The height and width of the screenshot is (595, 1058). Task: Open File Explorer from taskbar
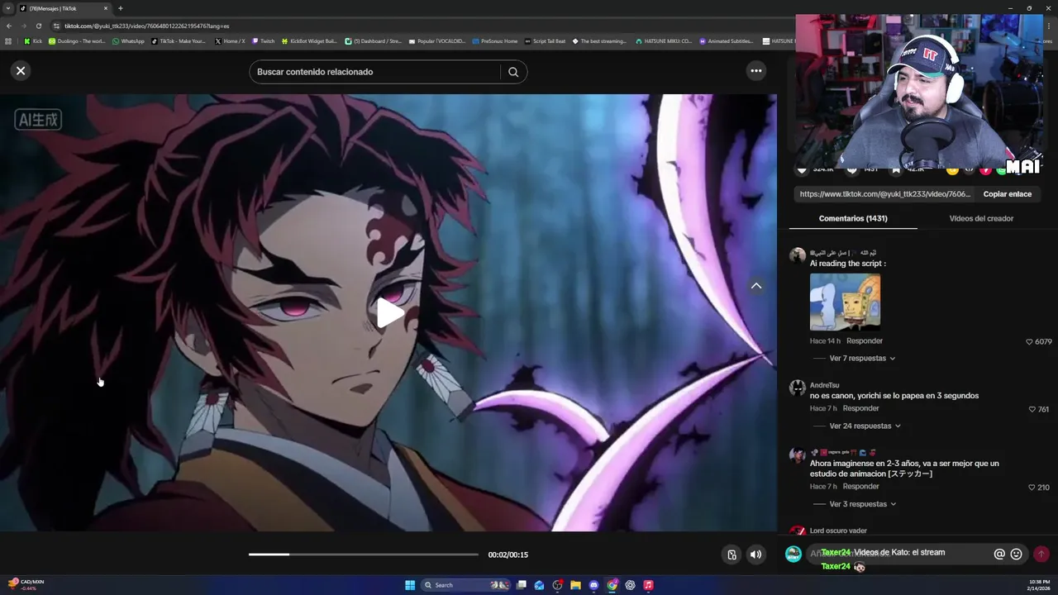pyautogui.click(x=575, y=585)
